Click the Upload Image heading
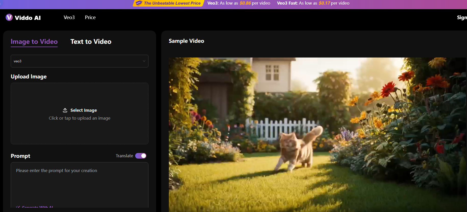 [29, 77]
